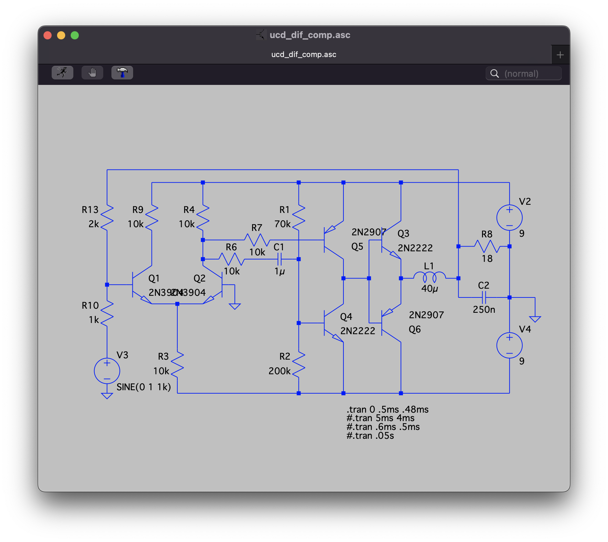Screen dimensions: 608x542
Task: Select transistor Q2 symbol
Action: [213, 285]
